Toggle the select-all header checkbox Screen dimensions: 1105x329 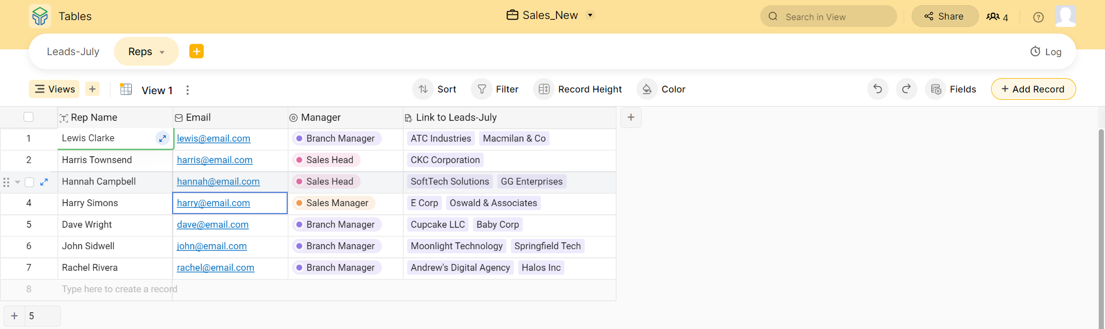pos(28,117)
